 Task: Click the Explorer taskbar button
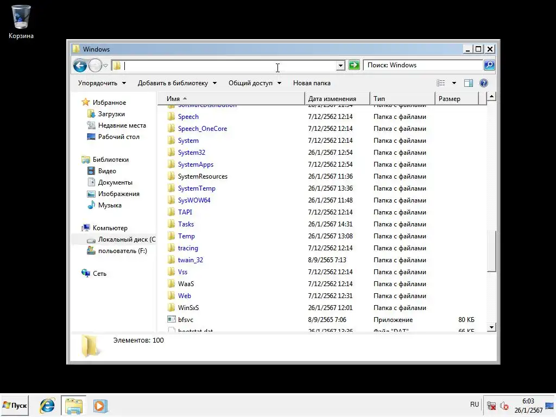coord(73,406)
